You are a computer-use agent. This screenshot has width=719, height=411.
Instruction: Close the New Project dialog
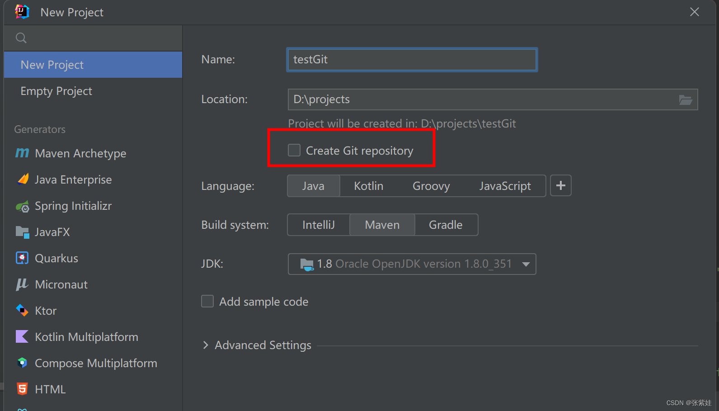[695, 12]
